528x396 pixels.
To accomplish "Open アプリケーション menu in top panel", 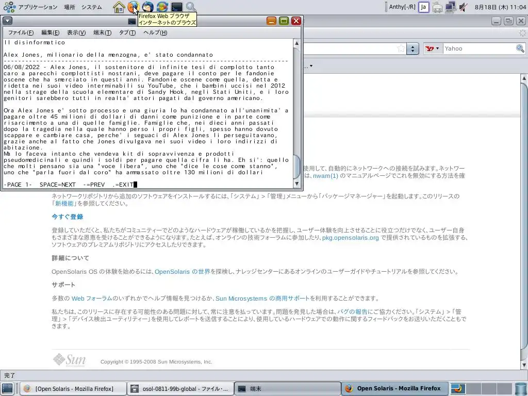I will click(38, 7).
